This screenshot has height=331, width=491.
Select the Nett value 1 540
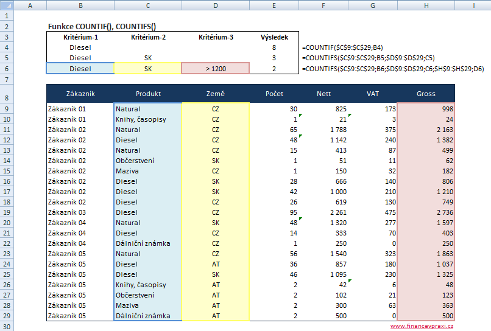coord(323,254)
